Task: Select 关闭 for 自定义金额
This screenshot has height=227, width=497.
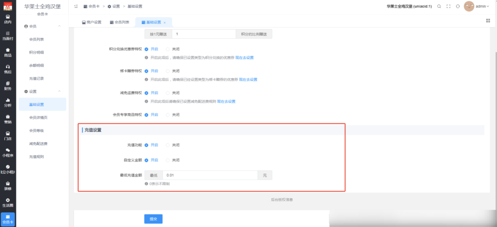Action: [168, 160]
